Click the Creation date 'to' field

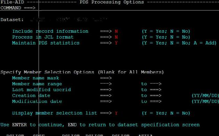(176, 96)
